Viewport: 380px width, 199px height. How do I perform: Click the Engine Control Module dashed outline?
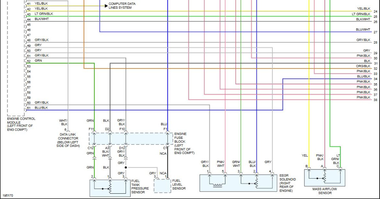[16, 58]
